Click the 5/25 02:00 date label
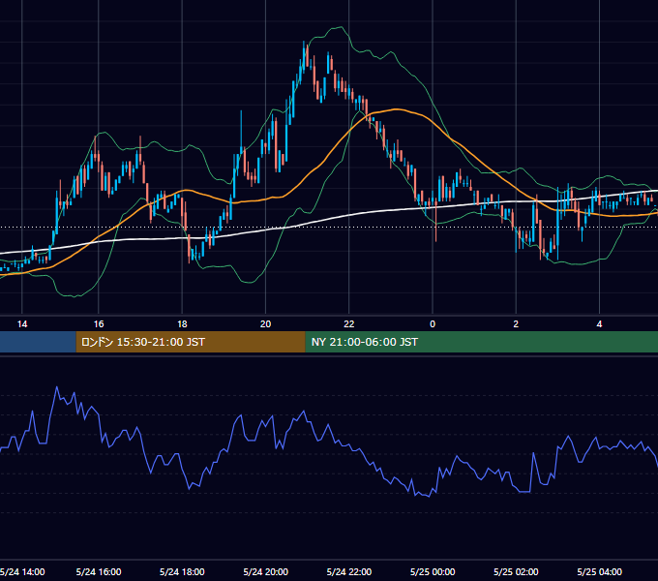658x581 pixels. click(x=516, y=572)
